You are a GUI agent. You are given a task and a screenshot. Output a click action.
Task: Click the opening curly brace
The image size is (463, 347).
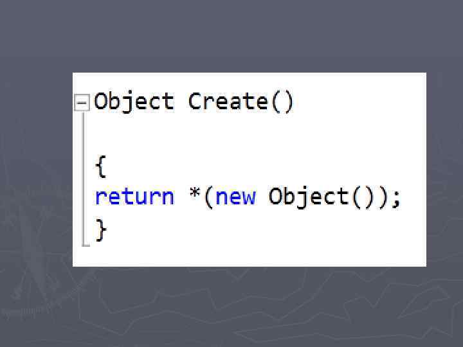coord(100,167)
